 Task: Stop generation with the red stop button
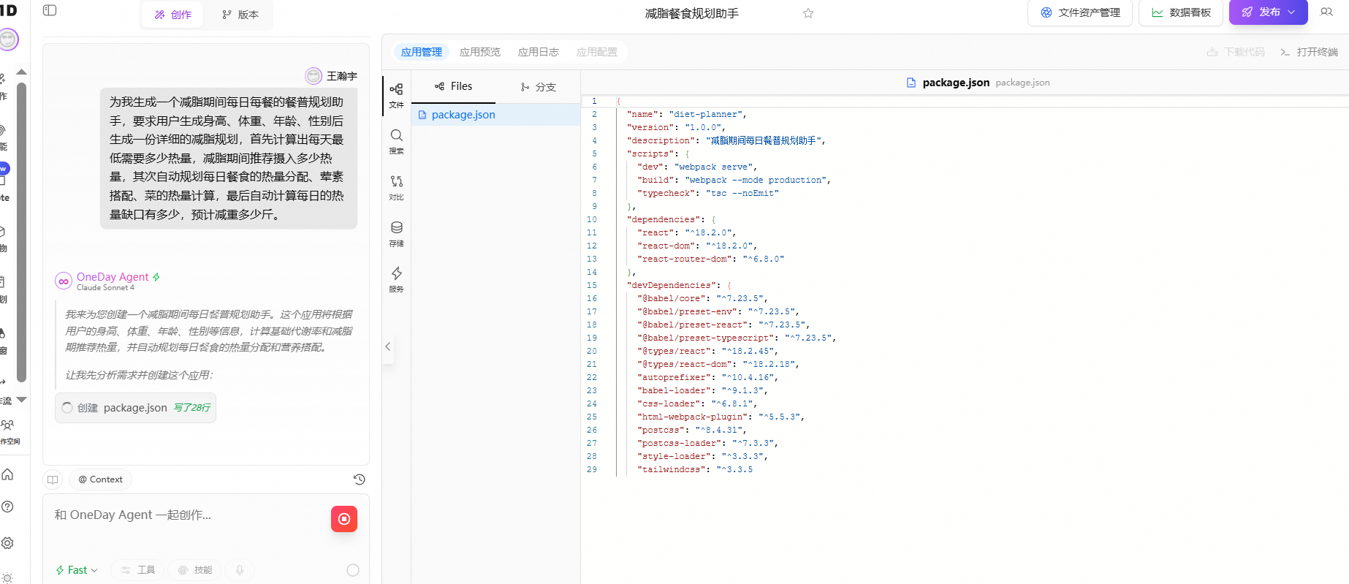[344, 519]
